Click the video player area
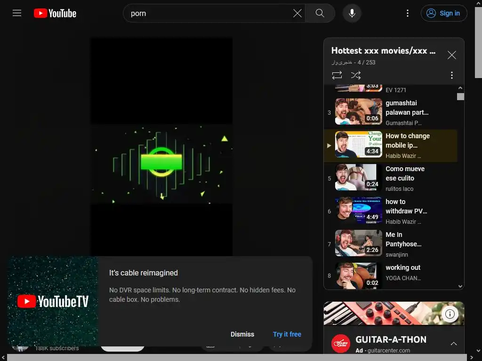This screenshot has height=361, width=482. 161,147
